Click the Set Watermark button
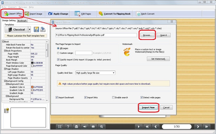The image size is (216, 134). coord(158,59)
